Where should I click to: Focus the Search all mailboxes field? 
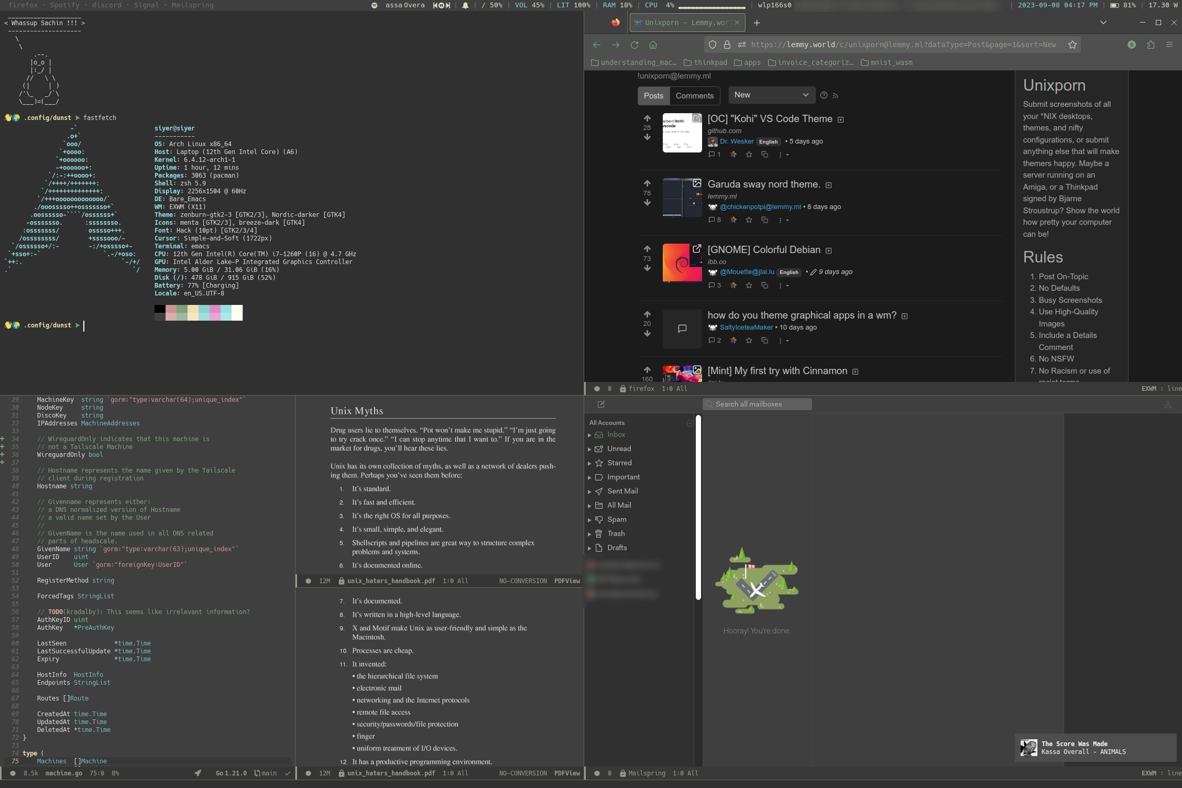coord(757,404)
